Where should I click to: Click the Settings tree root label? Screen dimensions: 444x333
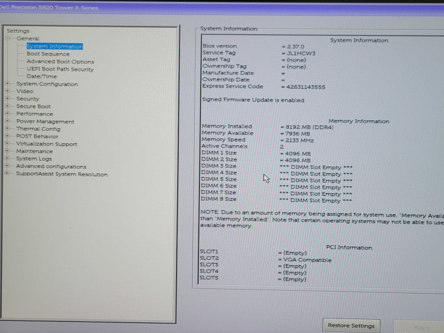pyautogui.click(x=18, y=31)
